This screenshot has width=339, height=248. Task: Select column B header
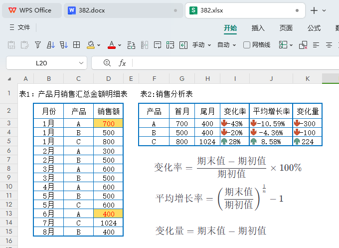pyautogui.click(x=49, y=78)
